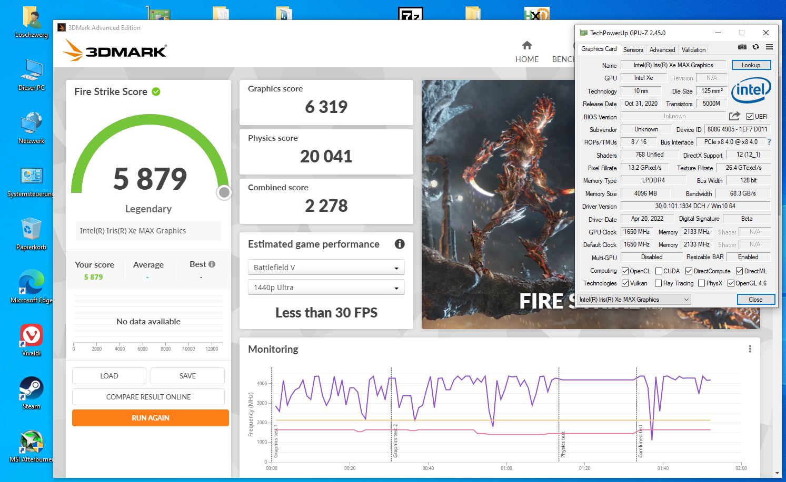Click the Name field in GPU-Z

click(x=673, y=65)
